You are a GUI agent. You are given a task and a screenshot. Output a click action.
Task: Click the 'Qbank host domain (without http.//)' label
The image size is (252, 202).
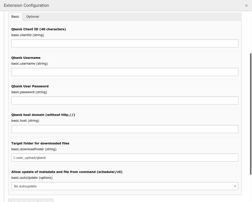point(43,115)
